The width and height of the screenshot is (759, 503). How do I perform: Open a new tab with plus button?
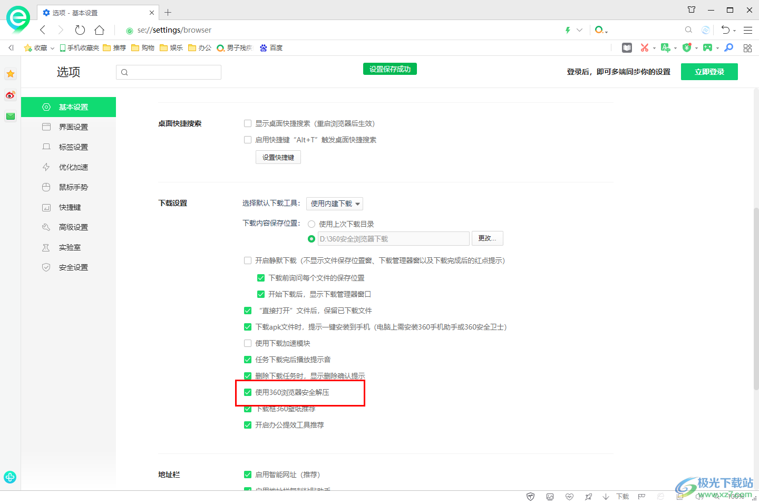click(168, 12)
